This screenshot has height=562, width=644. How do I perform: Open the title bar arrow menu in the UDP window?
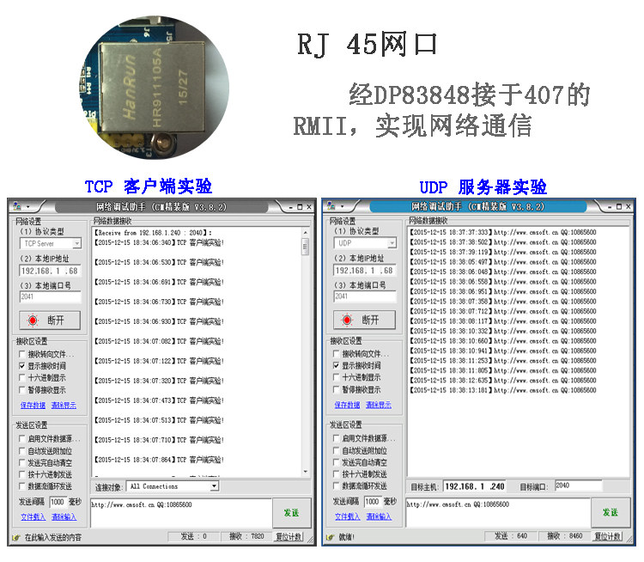(x=342, y=206)
